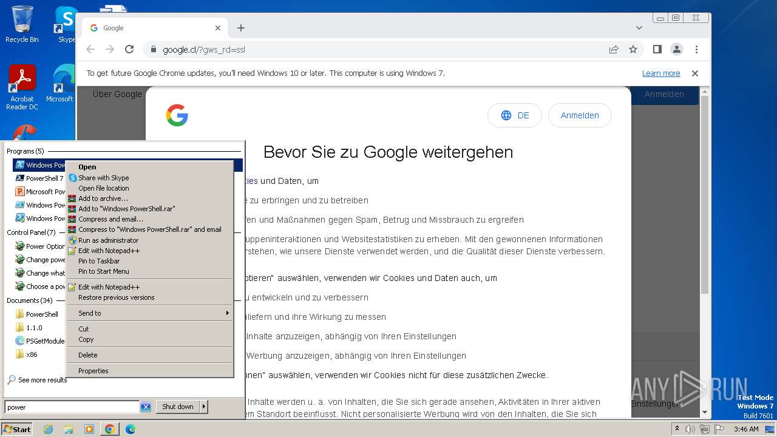The width and height of the screenshot is (777, 437).
Task: Click Anmelden button in consent dialog
Action: pyautogui.click(x=580, y=115)
